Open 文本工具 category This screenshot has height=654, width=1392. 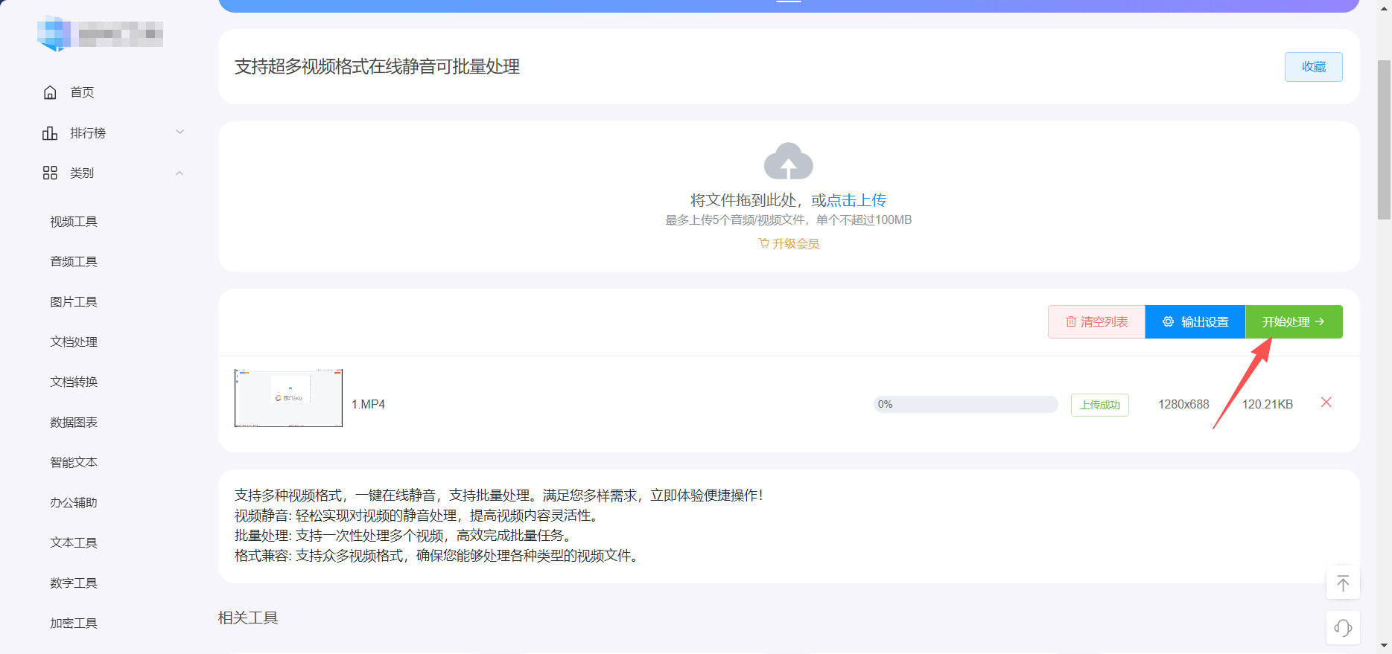[x=74, y=543]
